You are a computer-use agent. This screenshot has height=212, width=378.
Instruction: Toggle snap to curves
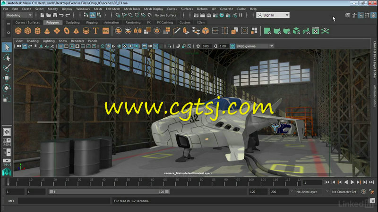124,15
